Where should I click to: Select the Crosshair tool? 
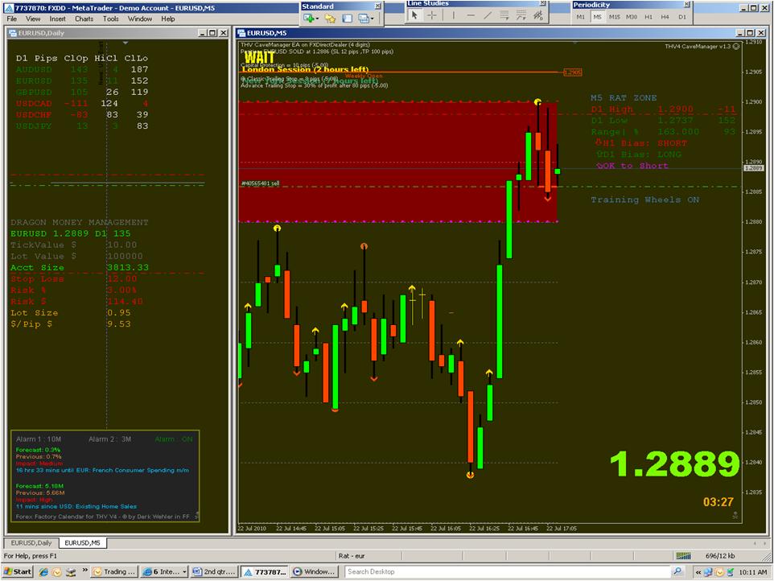click(x=432, y=15)
